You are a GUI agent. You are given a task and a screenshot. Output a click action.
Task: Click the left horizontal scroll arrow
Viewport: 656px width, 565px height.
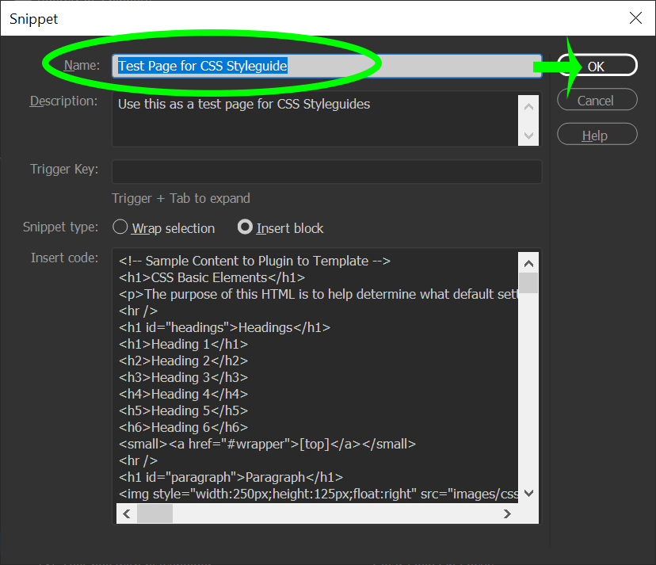tap(127, 513)
